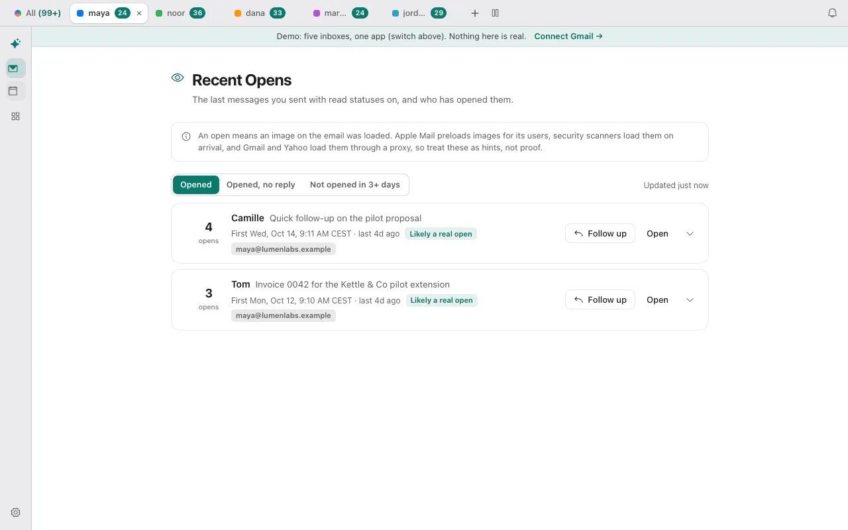Image resolution: width=848 pixels, height=530 pixels.
Task: Open settings gear in sidebar
Action: tap(15, 512)
